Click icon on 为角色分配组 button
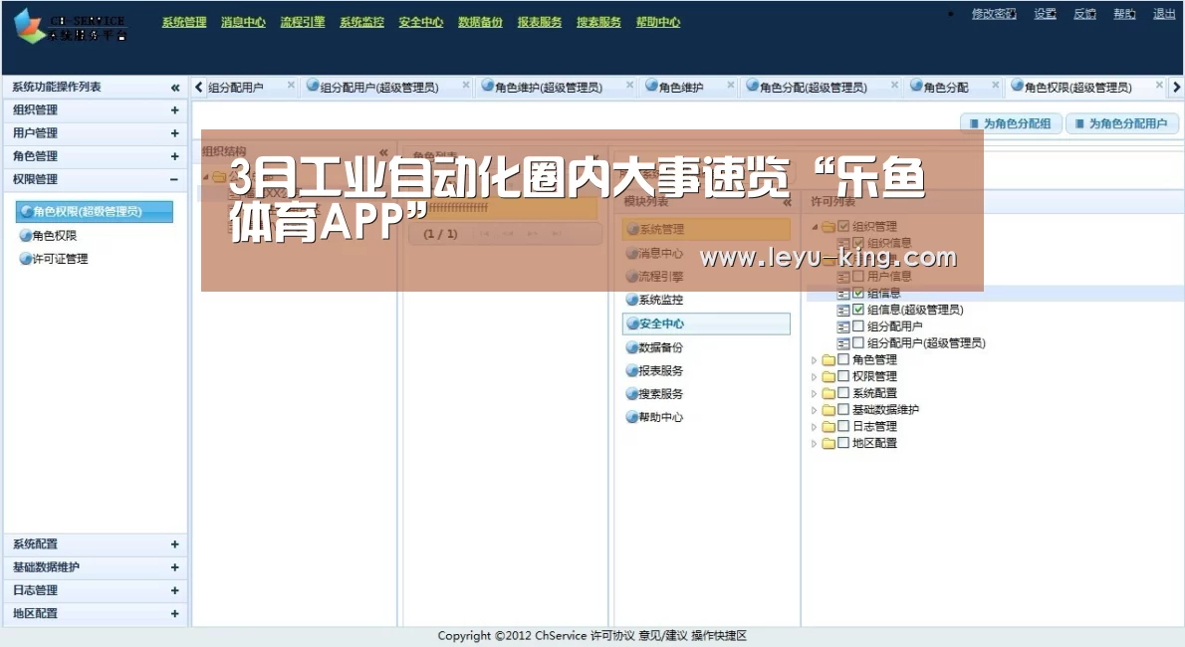This screenshot has width=1185, height=647. (974, 123)
